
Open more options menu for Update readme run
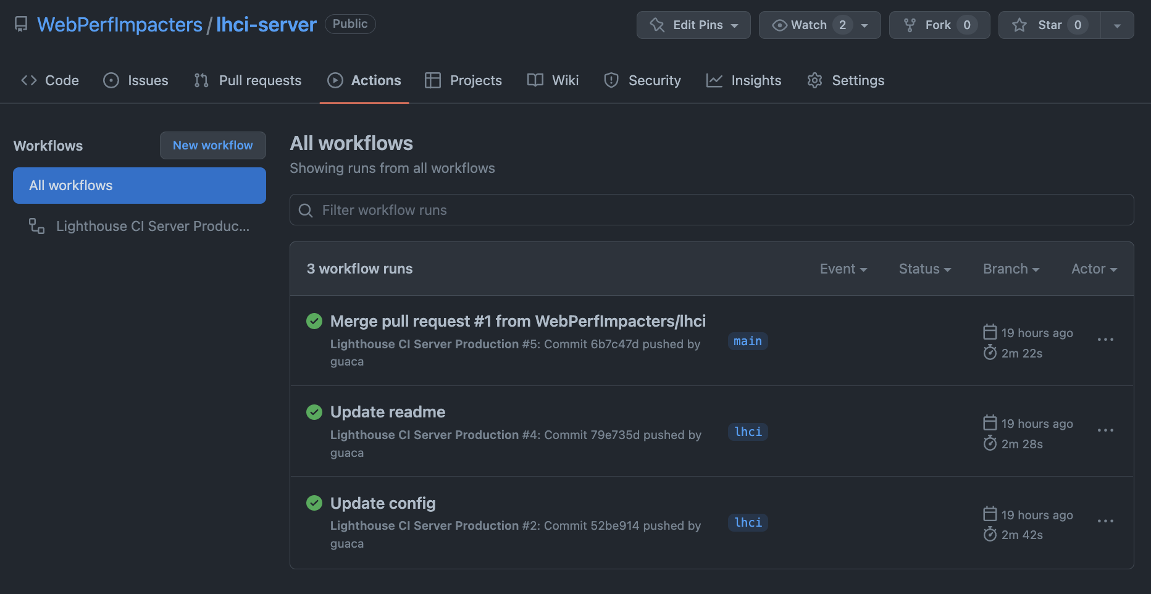coord(1105,430)
